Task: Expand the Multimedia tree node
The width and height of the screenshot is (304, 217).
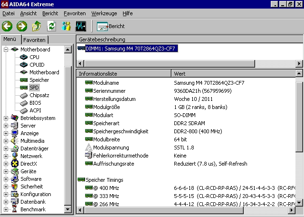Action: tap(6, 141)
